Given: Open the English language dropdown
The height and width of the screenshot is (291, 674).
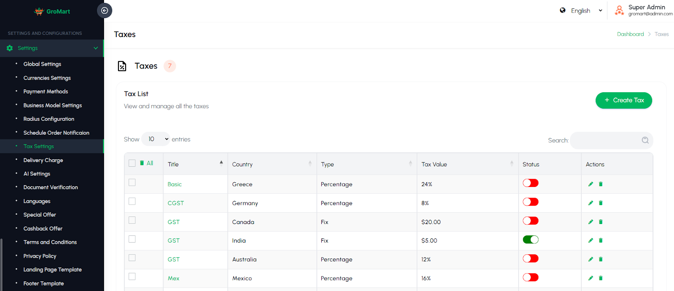Looking at the screenshot, I should pos(581,11).
